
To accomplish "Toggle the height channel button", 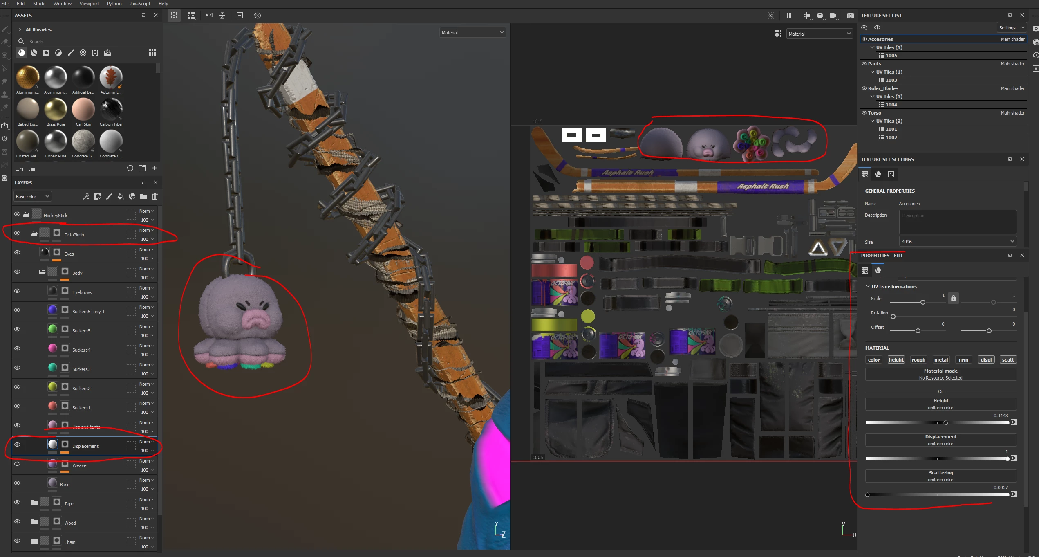I will pos(896,360).
